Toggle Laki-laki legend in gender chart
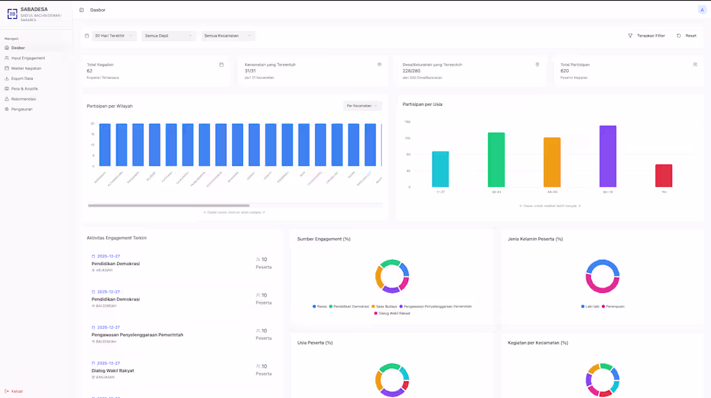The height and width of the screenshot is (398, 711). [x=590, y=306]
